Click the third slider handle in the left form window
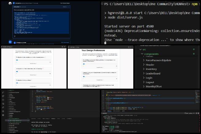Viewport: 201px width, 134px height. click(17, 83)
